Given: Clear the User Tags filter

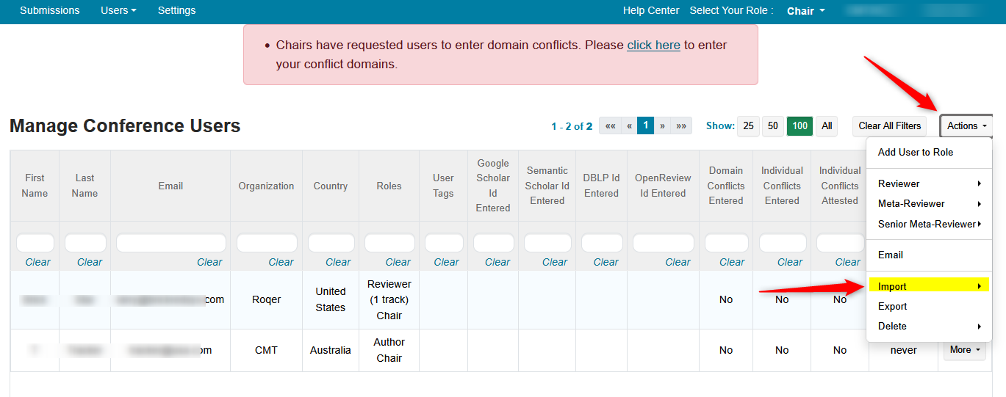Looking at the screenshot, I should [x=446, y=262].
